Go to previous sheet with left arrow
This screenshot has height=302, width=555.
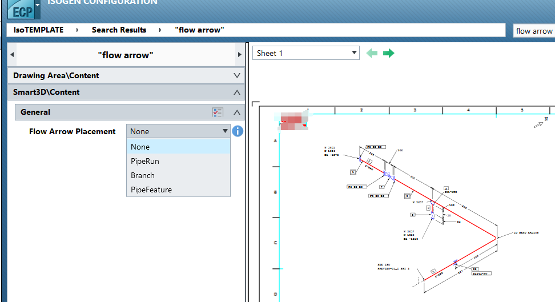(372, 54)
